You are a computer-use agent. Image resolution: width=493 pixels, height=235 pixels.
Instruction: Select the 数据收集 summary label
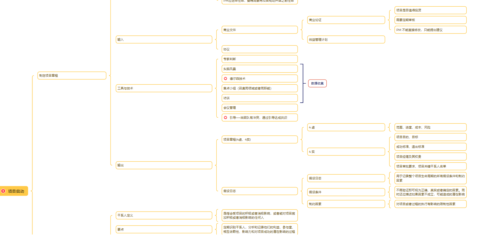[x=317, y=83]
